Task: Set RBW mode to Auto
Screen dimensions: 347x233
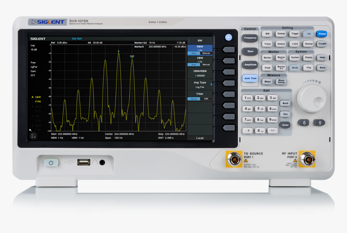Action: click(194, 53)
